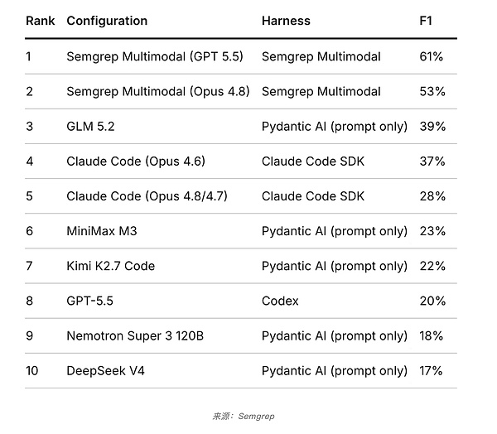497x434 pixels.
Task: Click the GPT-5.5 configuration cell
Action: 89,301
